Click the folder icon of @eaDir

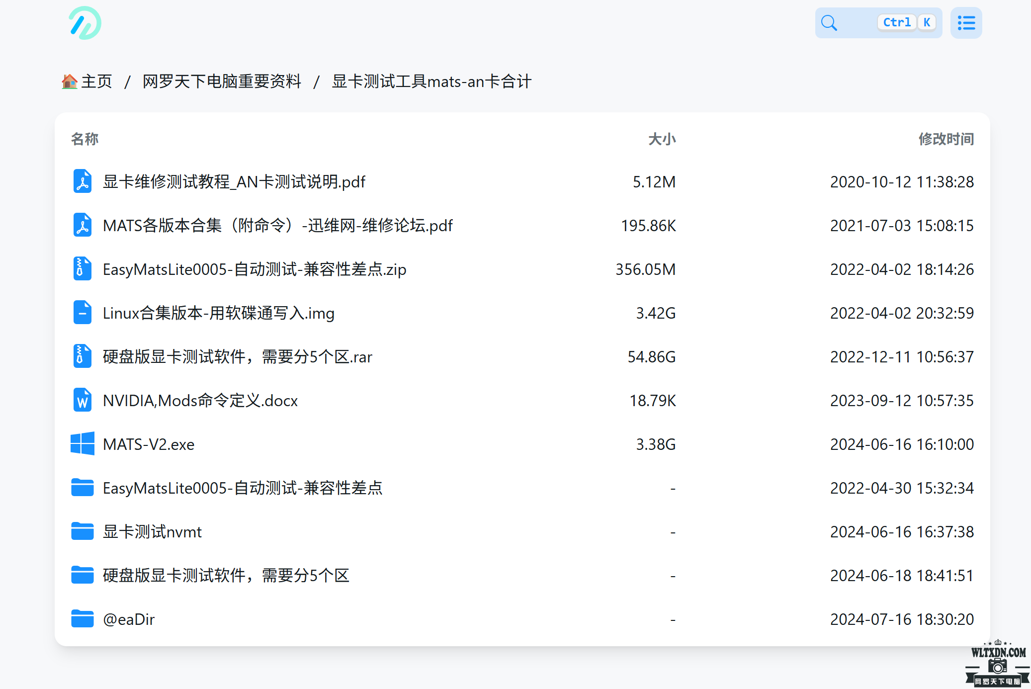click(83, 619)
